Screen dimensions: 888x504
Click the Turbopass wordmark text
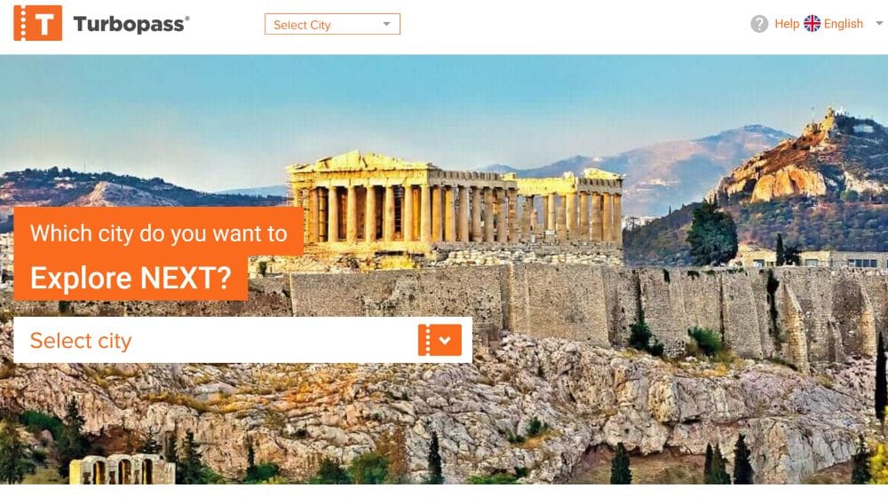[129, 24]
